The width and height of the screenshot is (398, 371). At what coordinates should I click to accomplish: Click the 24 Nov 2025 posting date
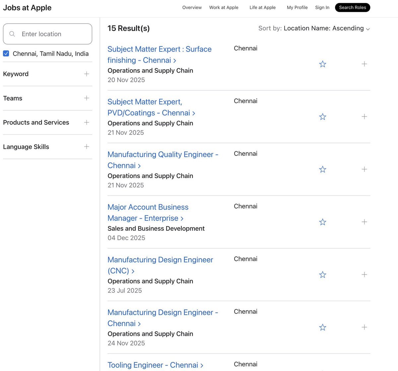coord(126,343)
